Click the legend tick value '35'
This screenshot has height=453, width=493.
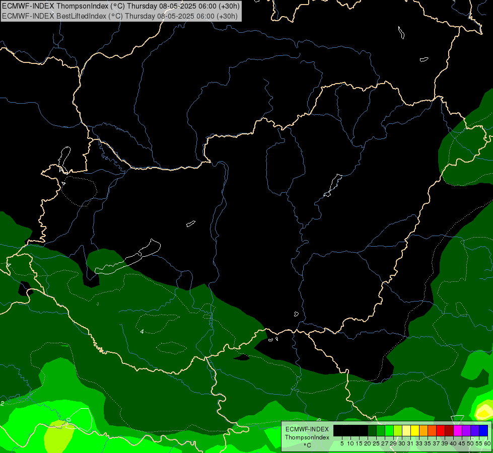(428, 443)
